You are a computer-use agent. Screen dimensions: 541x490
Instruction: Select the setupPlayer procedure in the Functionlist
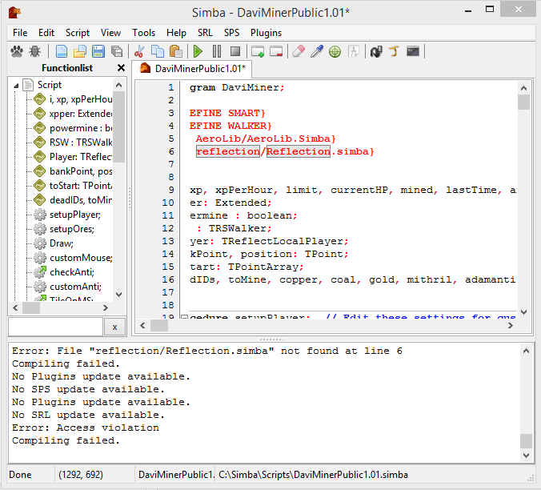pos(75,215)
